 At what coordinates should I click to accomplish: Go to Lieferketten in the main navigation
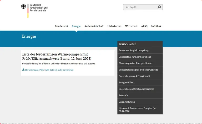[114, 26]
